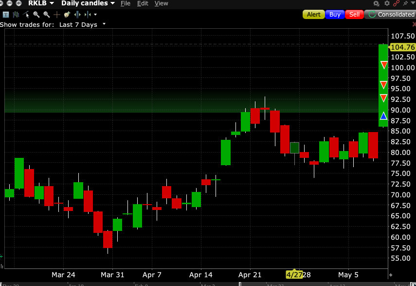This screenshot has width=416, height=286.
Task: Click the yellow Alert button
Action: [314, 14]
